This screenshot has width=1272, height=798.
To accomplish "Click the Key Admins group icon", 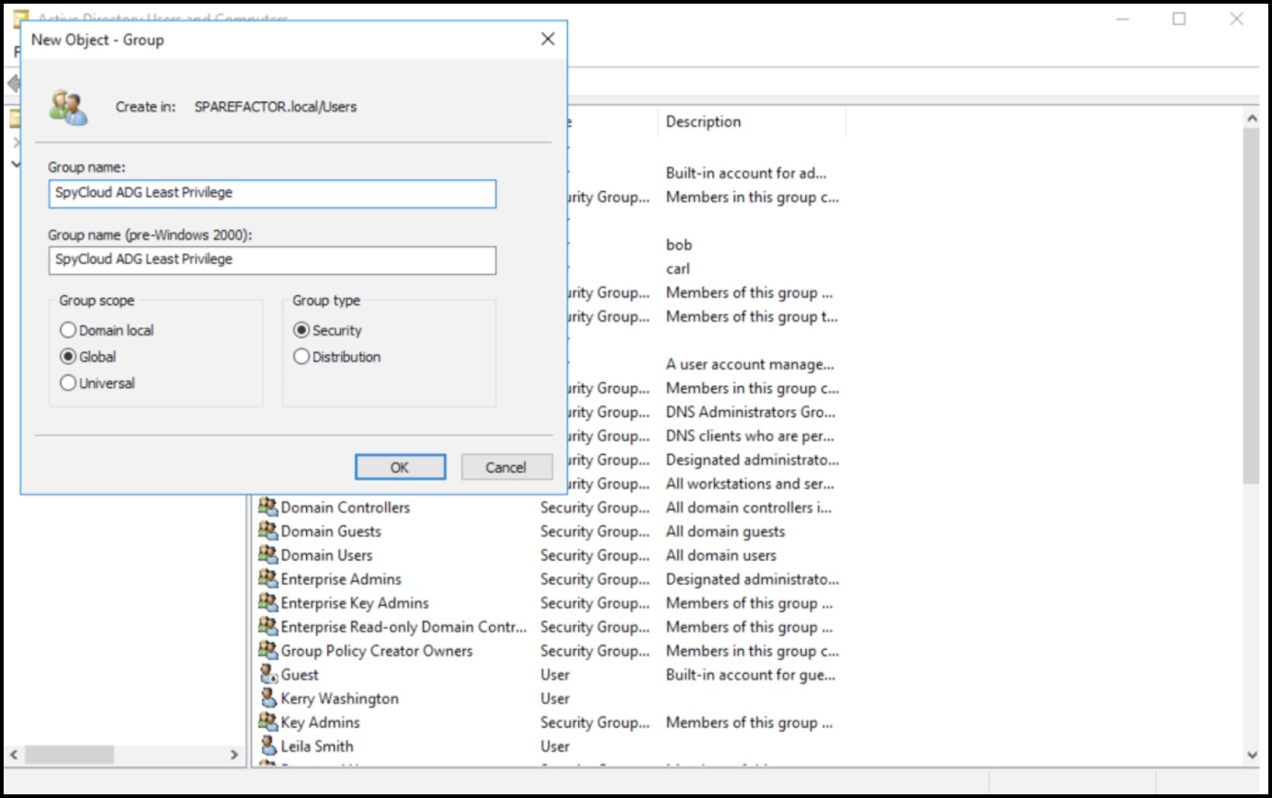I will pyautogui.click(x=267, y=723).
